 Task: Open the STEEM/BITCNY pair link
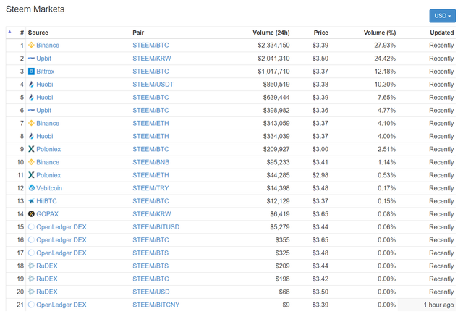point(156,305)
